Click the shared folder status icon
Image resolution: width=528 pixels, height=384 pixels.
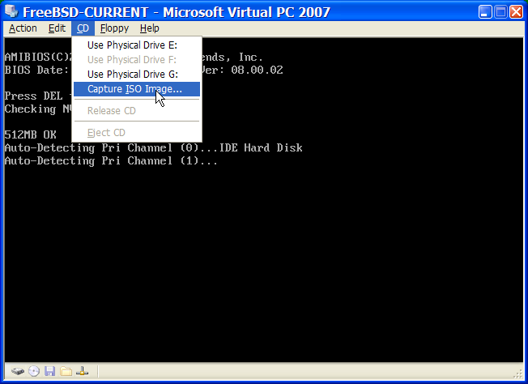pyautogui.click(x=66, y=371)
